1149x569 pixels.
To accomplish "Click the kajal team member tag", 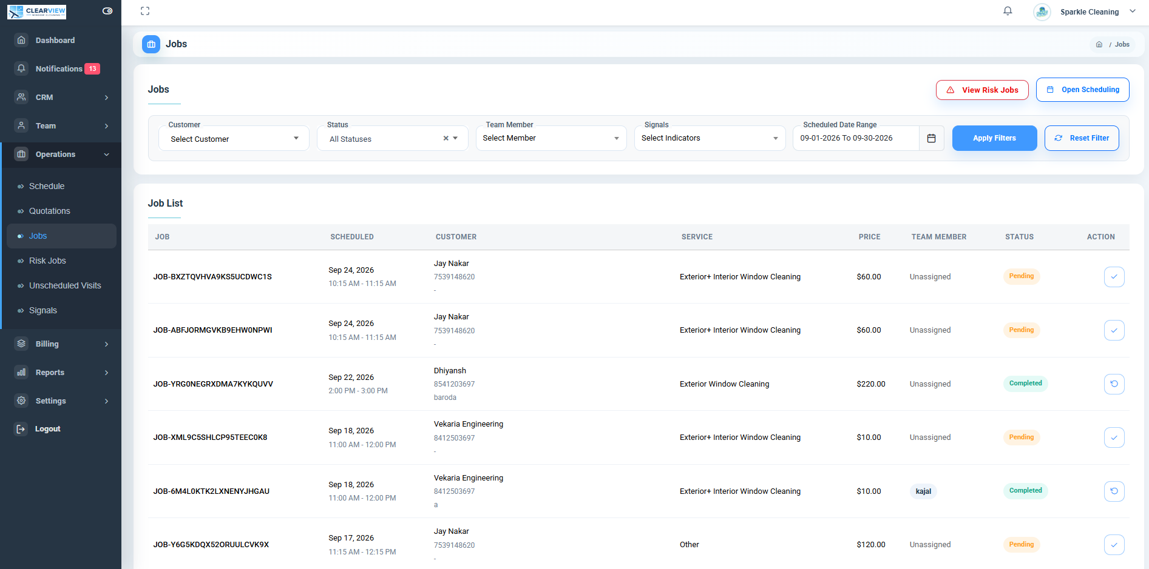I will tap(923, 491).
